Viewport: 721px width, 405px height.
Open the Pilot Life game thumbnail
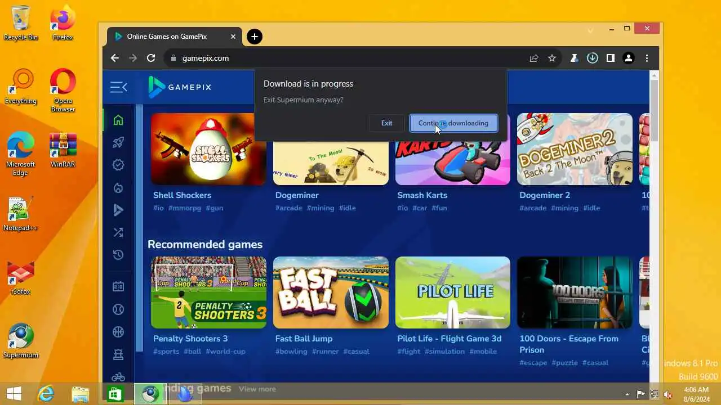(453, 292)
